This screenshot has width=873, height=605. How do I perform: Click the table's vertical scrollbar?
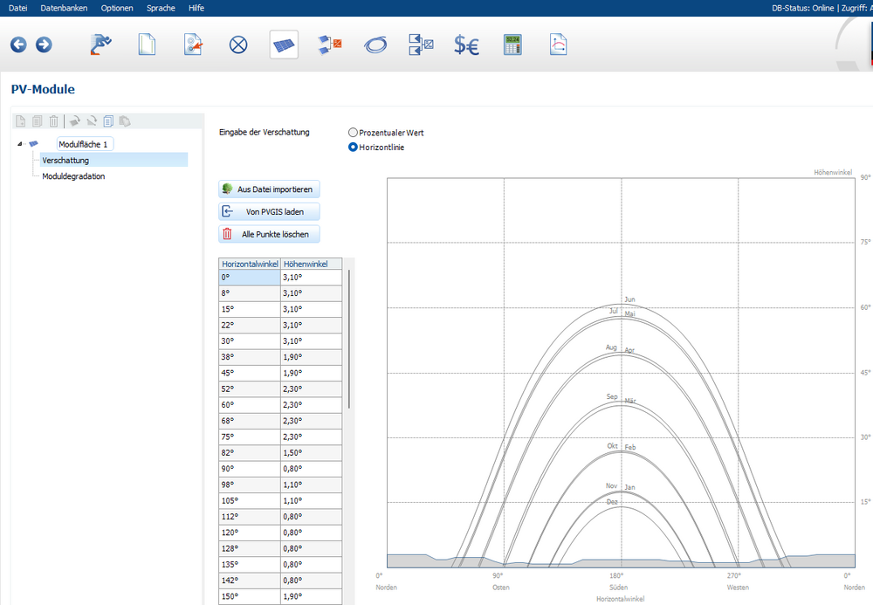point(349,339)
